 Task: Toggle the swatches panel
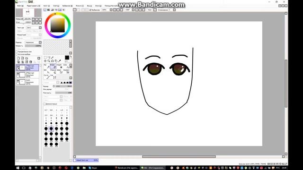pos(60,10)
